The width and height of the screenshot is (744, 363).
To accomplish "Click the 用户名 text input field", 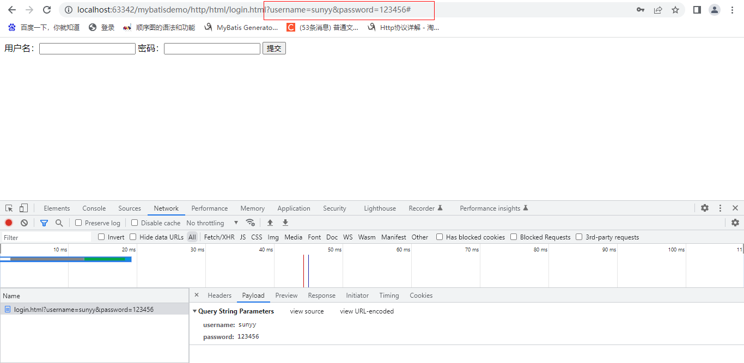I will [87, 48].
